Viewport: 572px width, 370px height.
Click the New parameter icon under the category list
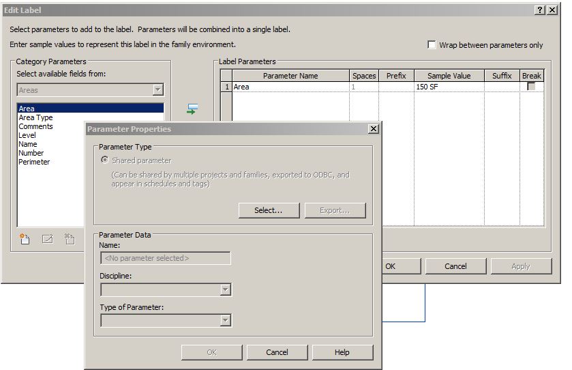tap(25, 239)
